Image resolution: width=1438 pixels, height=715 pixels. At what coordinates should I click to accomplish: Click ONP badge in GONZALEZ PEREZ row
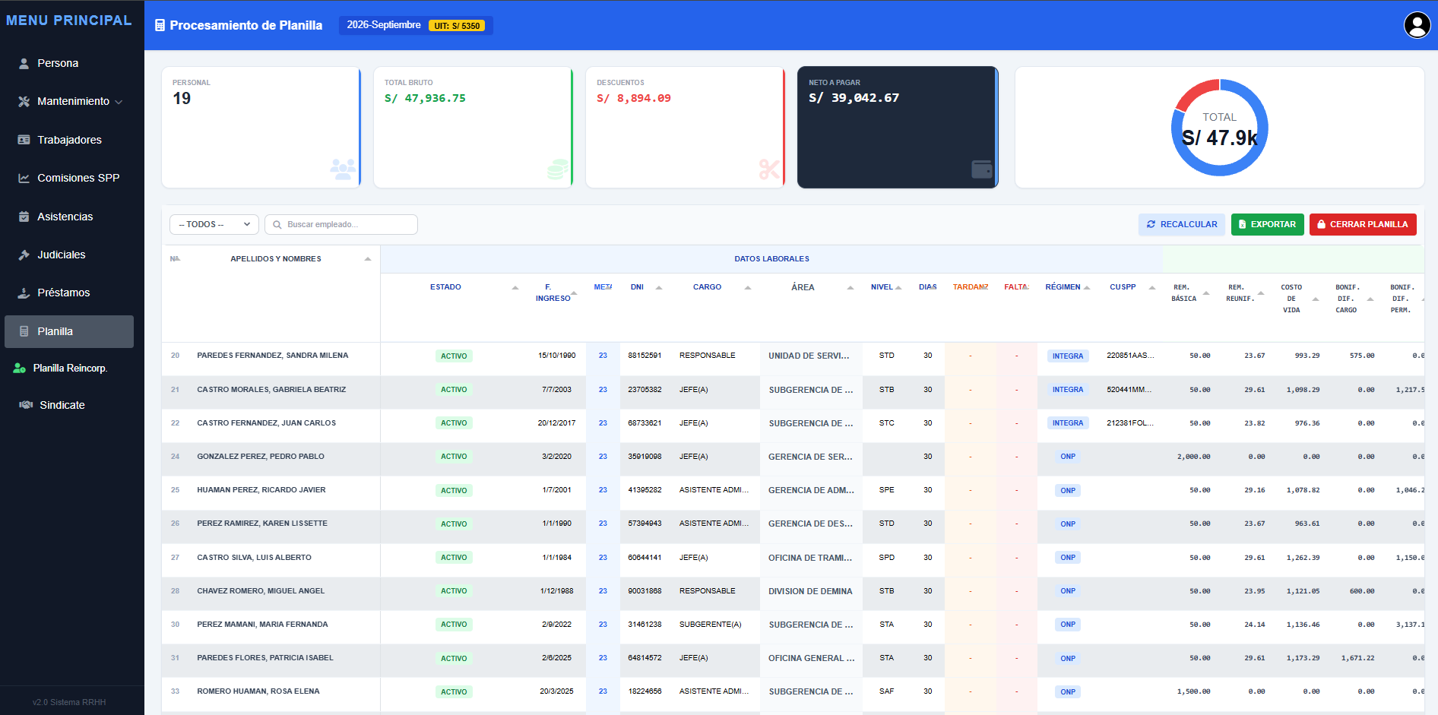click(1068, 457)
